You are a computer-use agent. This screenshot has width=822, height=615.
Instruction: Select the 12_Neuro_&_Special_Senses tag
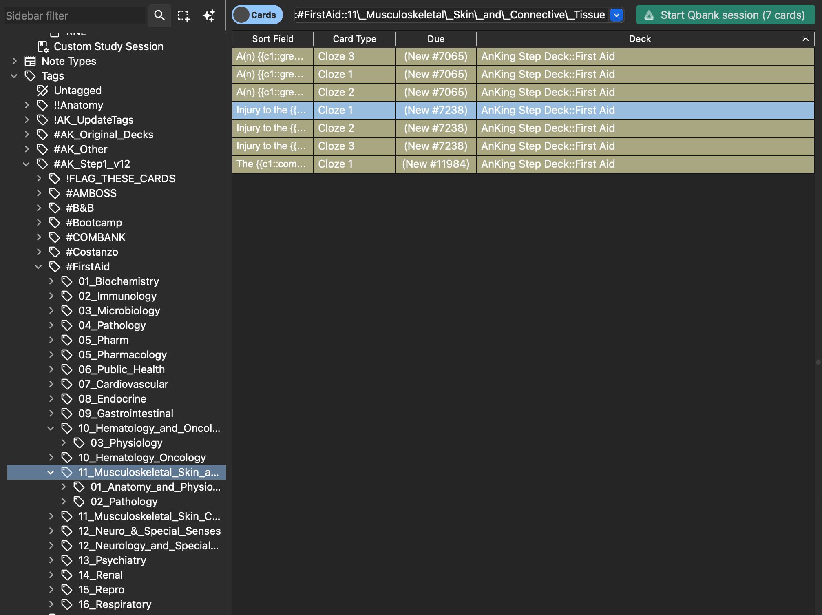pyautogui.click(x=150, y=531)
